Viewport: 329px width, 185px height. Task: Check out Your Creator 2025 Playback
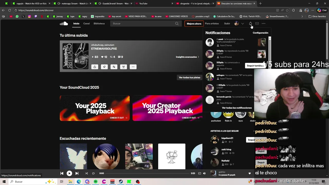(167, 108)
